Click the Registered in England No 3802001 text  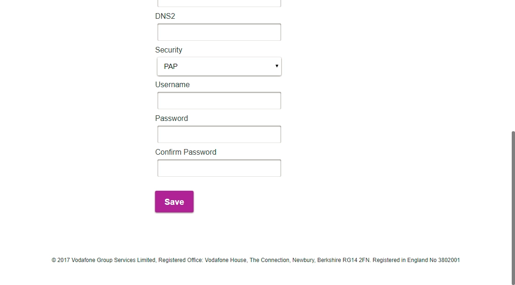point(416,260)
